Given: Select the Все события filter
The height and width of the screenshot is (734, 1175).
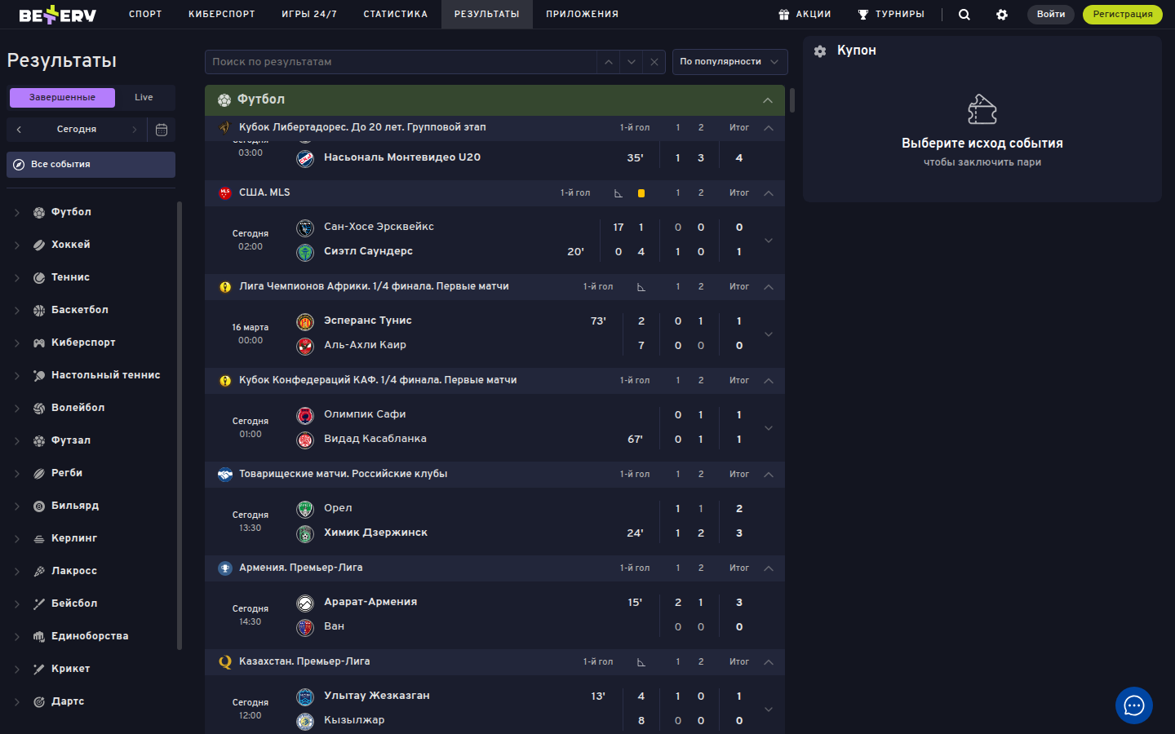Looking at the screenshot, I should (91, 164).
